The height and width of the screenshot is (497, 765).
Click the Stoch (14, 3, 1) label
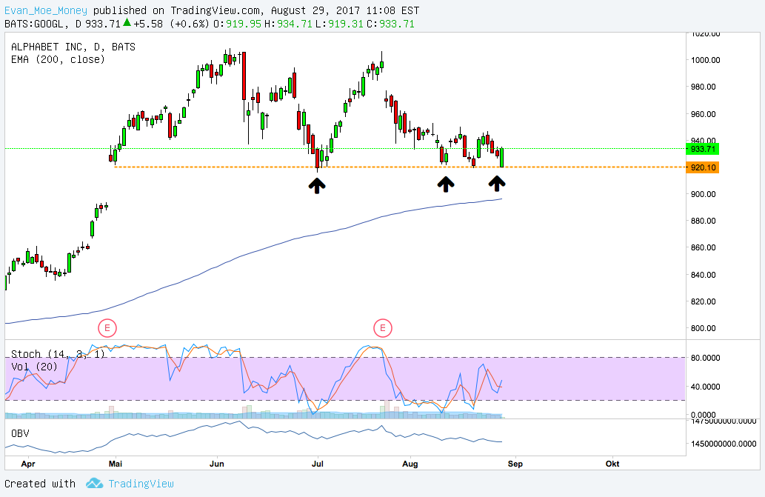point(58,354)
